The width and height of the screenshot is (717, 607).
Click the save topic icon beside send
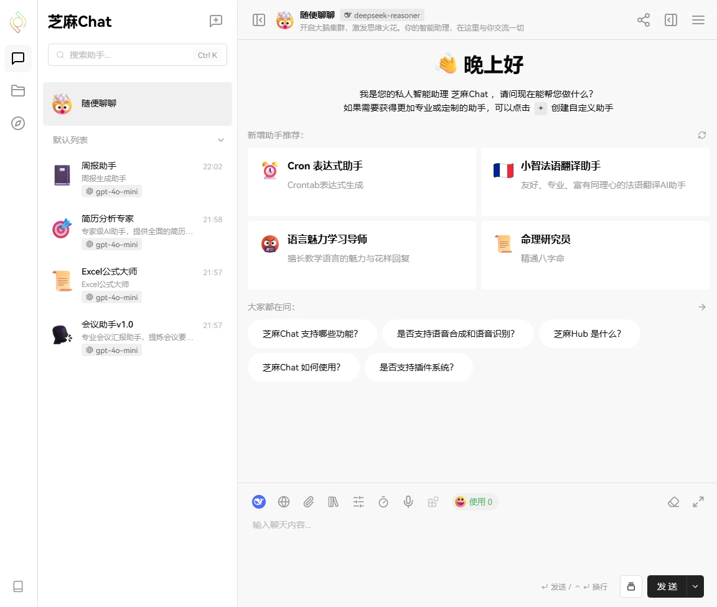tap(631, 586)
